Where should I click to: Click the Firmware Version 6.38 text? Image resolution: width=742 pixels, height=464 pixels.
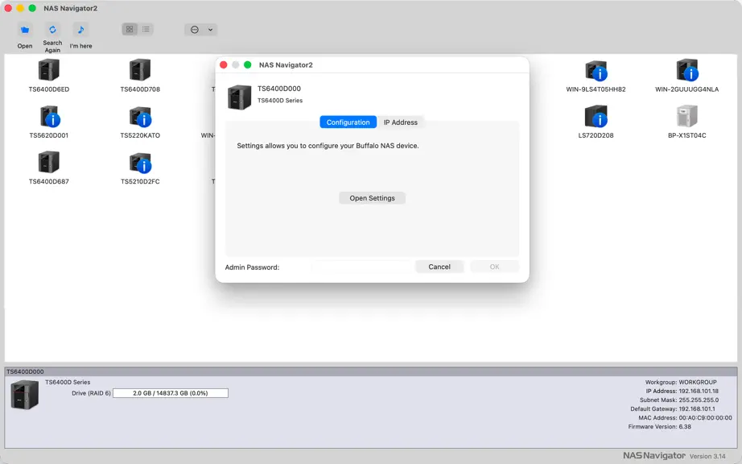(659, 427)
